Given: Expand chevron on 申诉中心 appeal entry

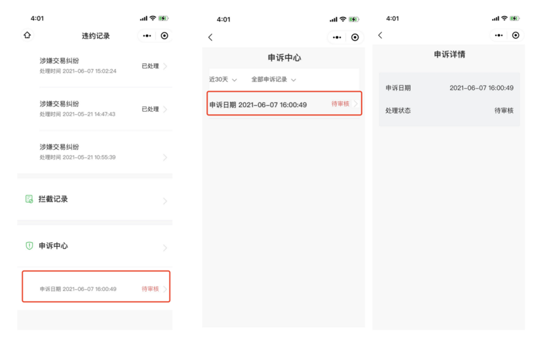Looking at the screenshot, I should point(356,104).
